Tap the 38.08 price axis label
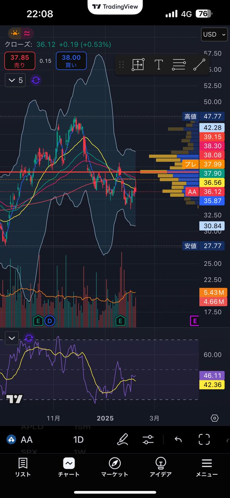Image resolution: width=230 pixels, height=498 pixels. [x=212, y=155]
